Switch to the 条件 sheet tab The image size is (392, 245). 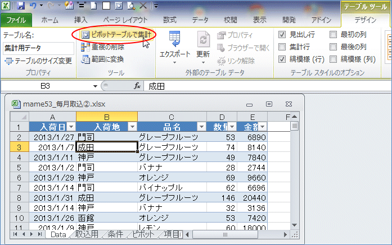click(115, 234)
